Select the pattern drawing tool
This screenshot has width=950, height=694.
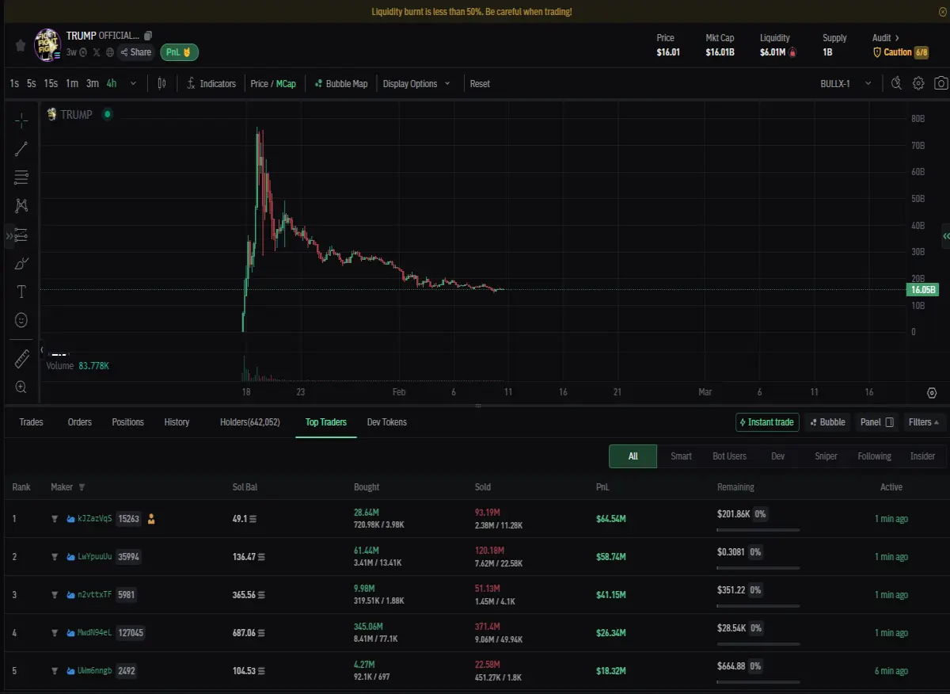pyautogui.click(x=21, y=206)
